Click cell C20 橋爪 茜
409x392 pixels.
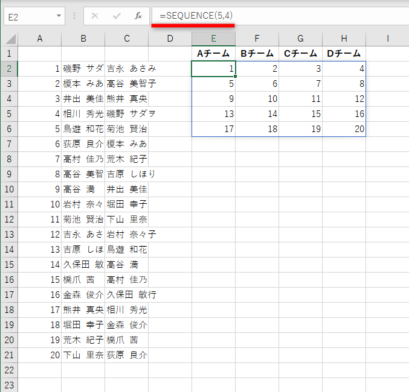coord(127,340)
